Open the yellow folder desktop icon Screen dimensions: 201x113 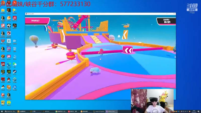coord(3,11)
